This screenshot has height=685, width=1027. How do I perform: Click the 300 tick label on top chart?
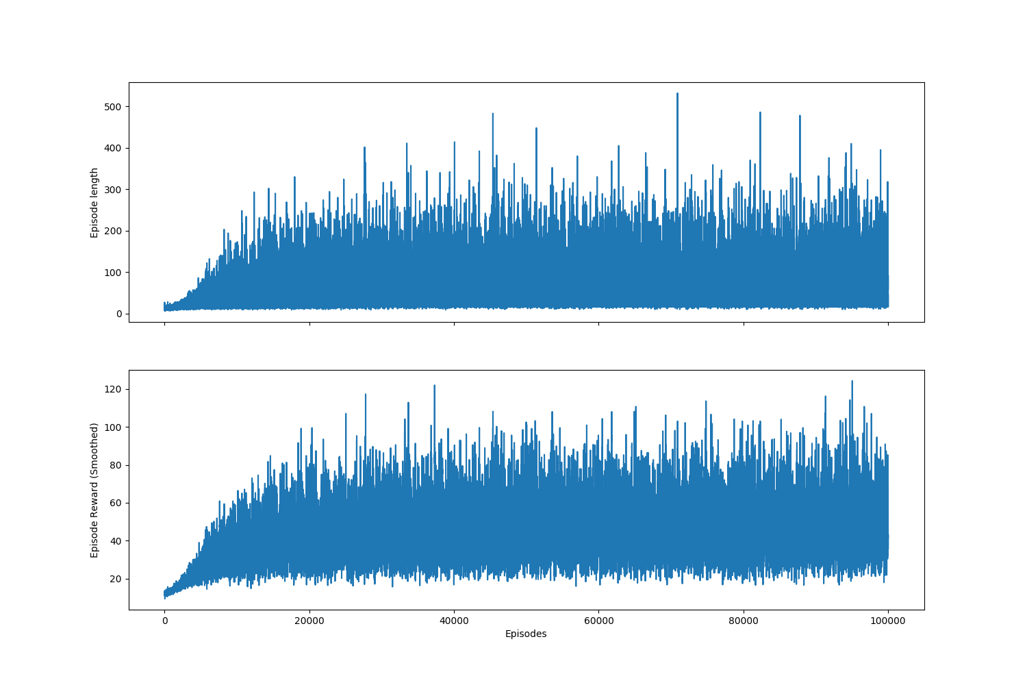tap(114, 190)
